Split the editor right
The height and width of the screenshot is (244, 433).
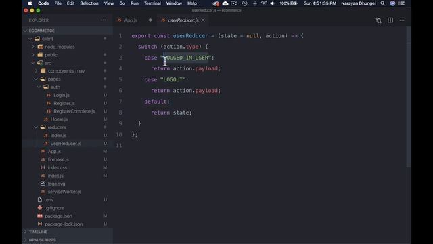(x=390, y=20)
